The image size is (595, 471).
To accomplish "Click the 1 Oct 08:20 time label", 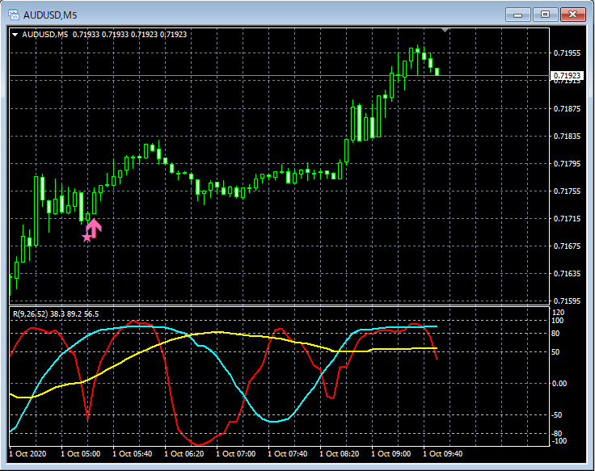I will click(340, 454).
